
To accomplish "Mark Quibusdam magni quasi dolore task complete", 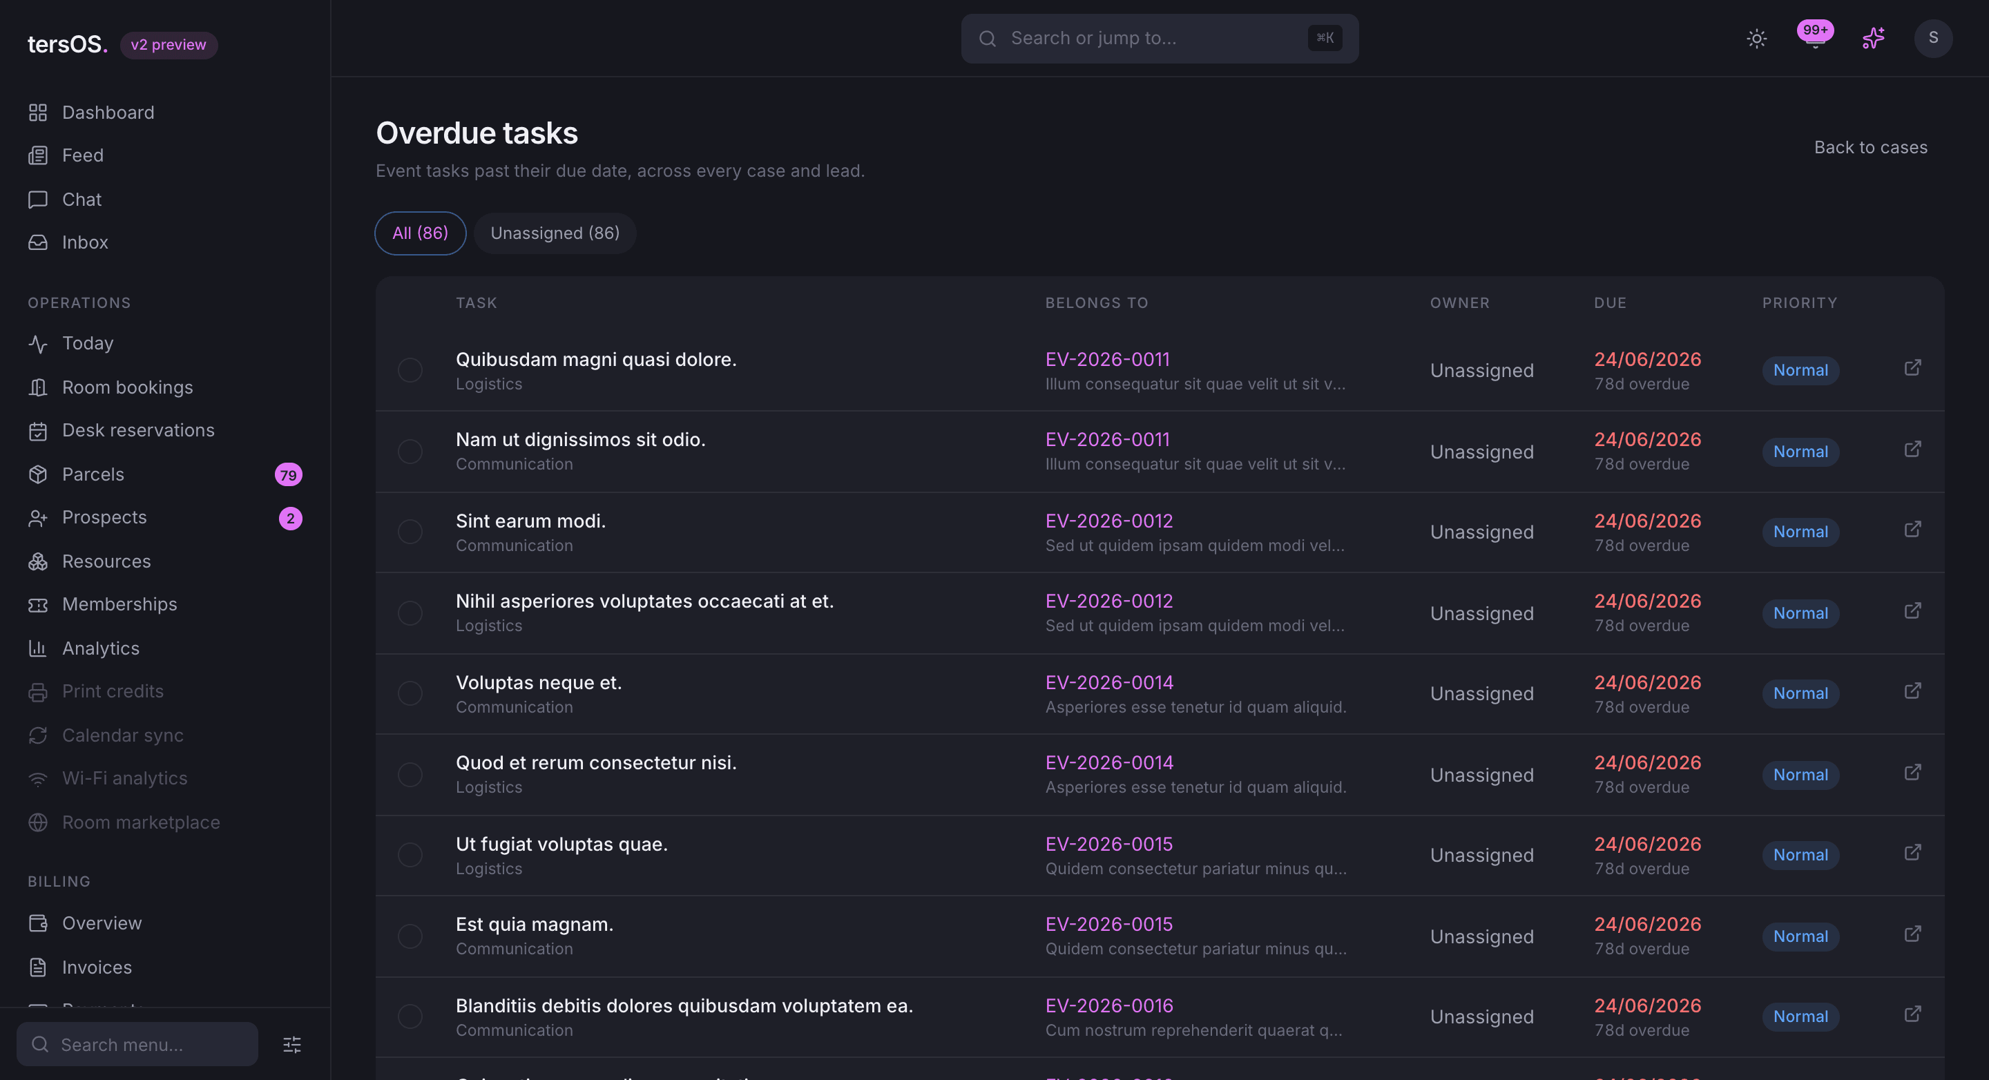I will point(410,369).
